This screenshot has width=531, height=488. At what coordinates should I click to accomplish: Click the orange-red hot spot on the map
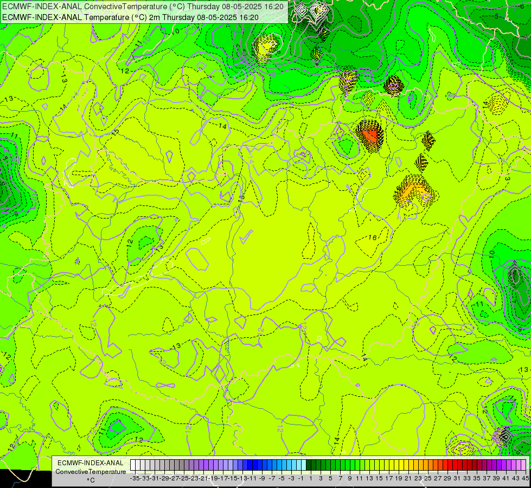point(370,136)
